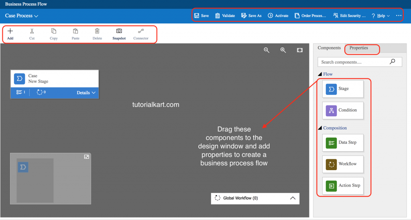Click fit to canvas icon
411x220 pixels.
coord(300,50)
